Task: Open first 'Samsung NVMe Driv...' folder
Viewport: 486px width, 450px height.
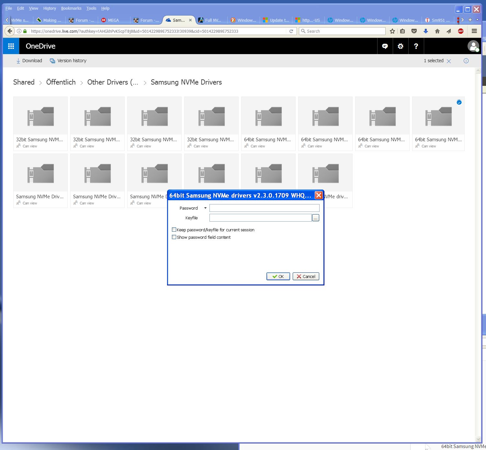Action: coord(40,181)
